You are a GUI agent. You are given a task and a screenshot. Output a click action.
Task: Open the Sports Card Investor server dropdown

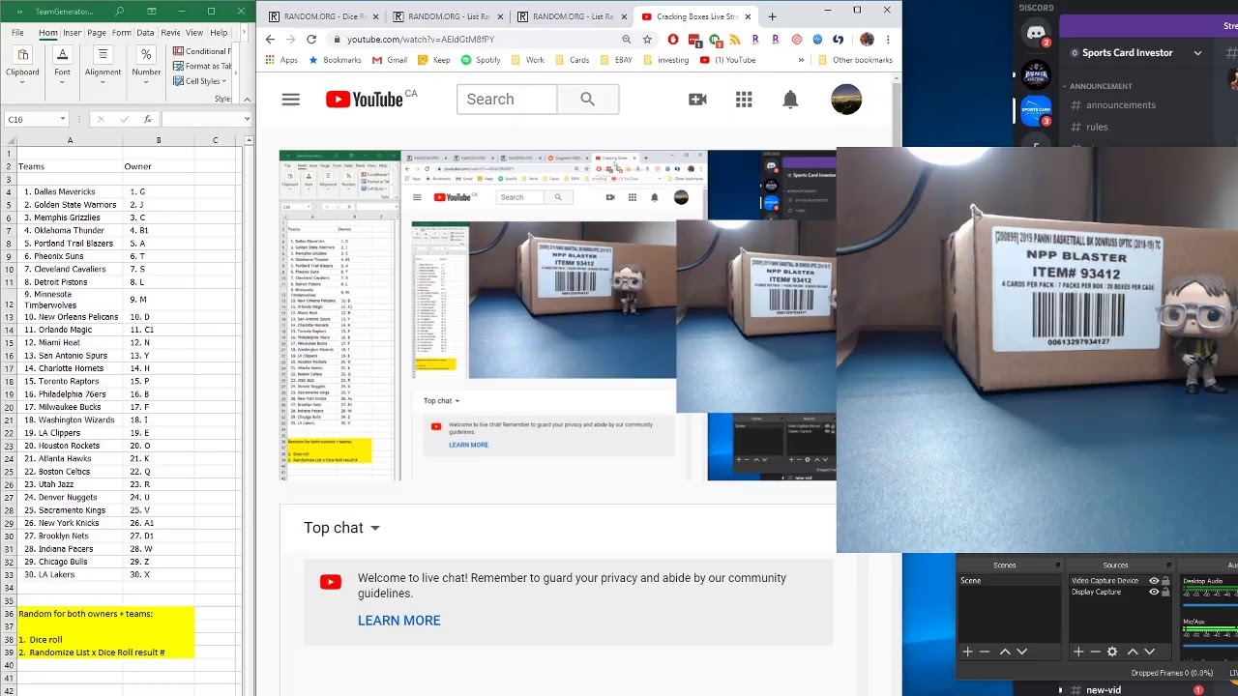pyautogui.click(x=1197, y=53)
